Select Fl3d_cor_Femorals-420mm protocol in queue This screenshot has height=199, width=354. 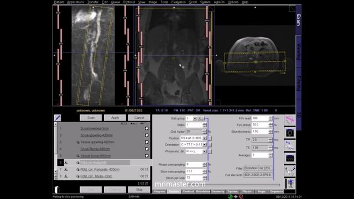tap(100, 170)
